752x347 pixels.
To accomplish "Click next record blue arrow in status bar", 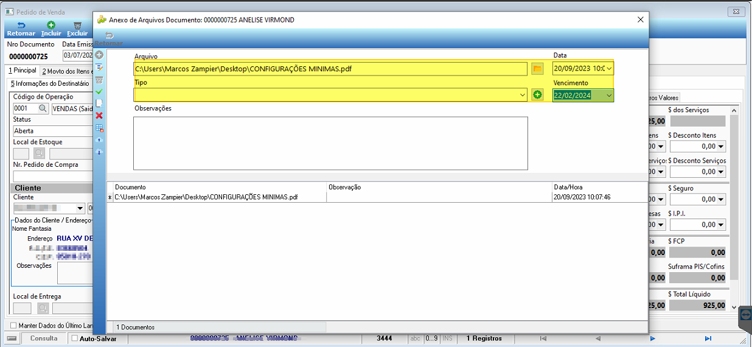I will pyautogui.click(x=653, y=338).
